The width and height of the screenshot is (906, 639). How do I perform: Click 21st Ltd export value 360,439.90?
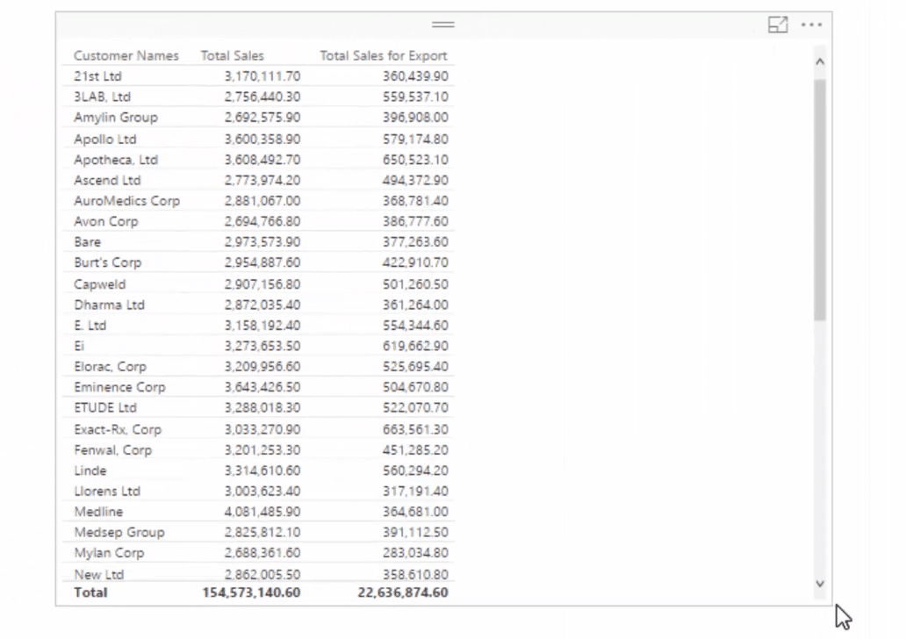pos(415,76)
